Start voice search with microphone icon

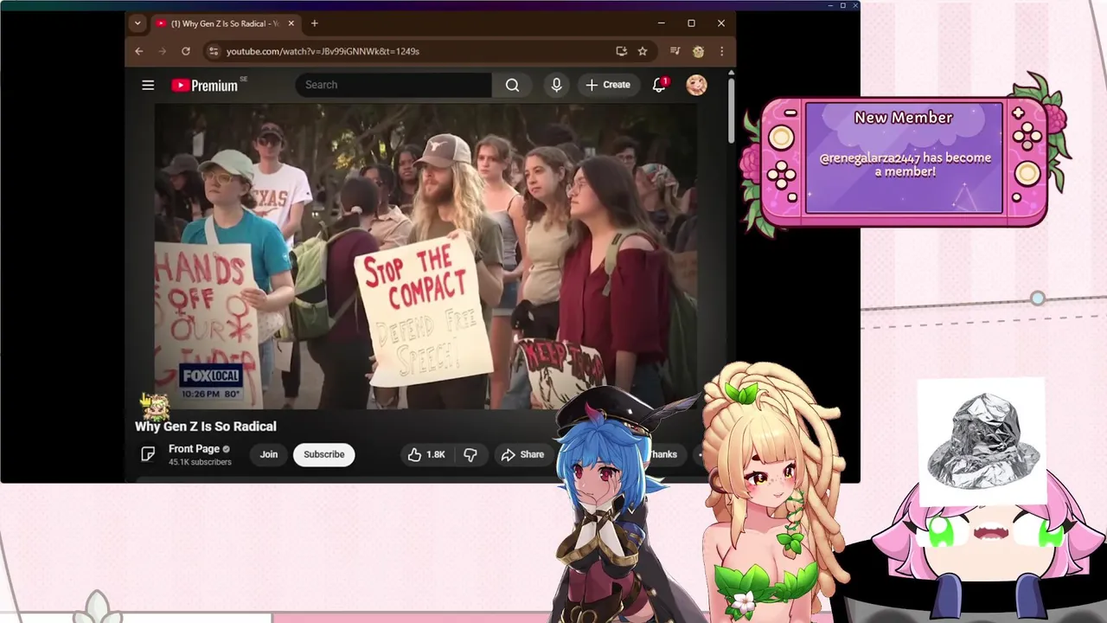556,85
